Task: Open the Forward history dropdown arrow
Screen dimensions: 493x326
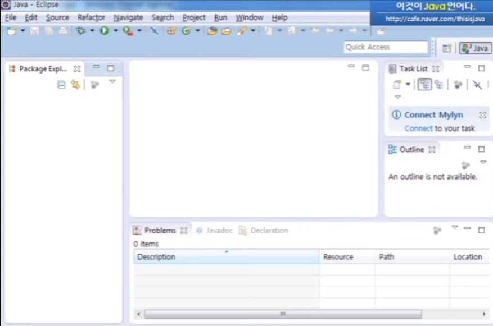Action: [x=364, y=31]
